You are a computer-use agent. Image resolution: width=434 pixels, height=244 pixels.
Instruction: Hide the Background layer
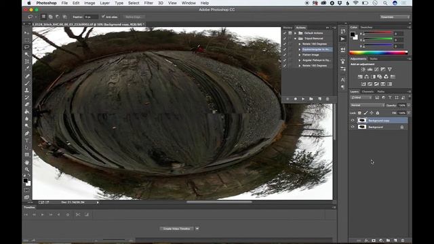(x=353, y=127)
